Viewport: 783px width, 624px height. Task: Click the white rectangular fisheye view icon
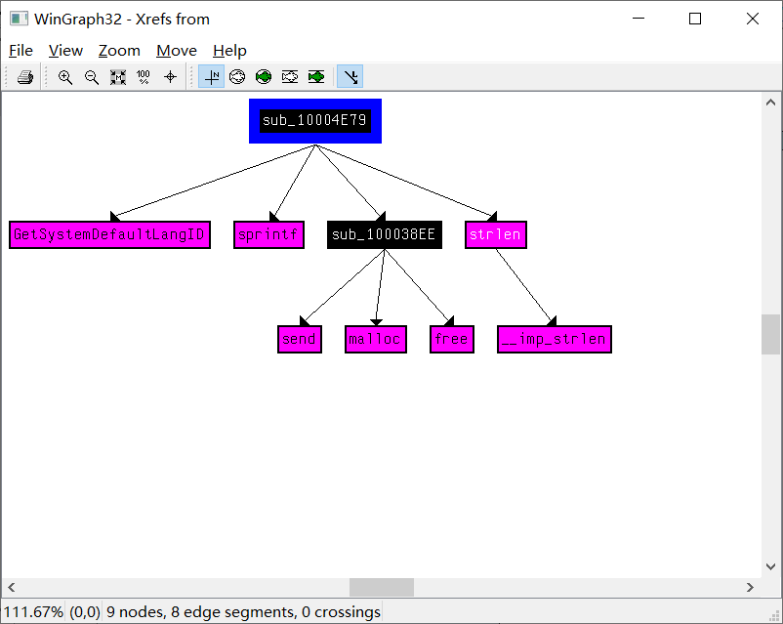(290, 77)
